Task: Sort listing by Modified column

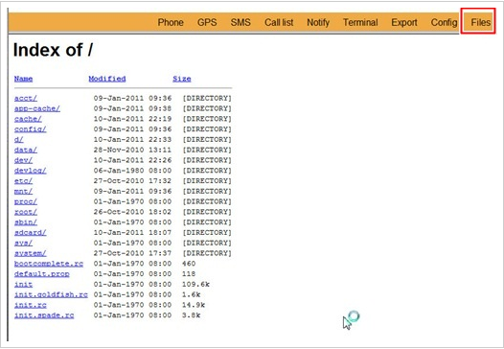Action: [107, 79]
